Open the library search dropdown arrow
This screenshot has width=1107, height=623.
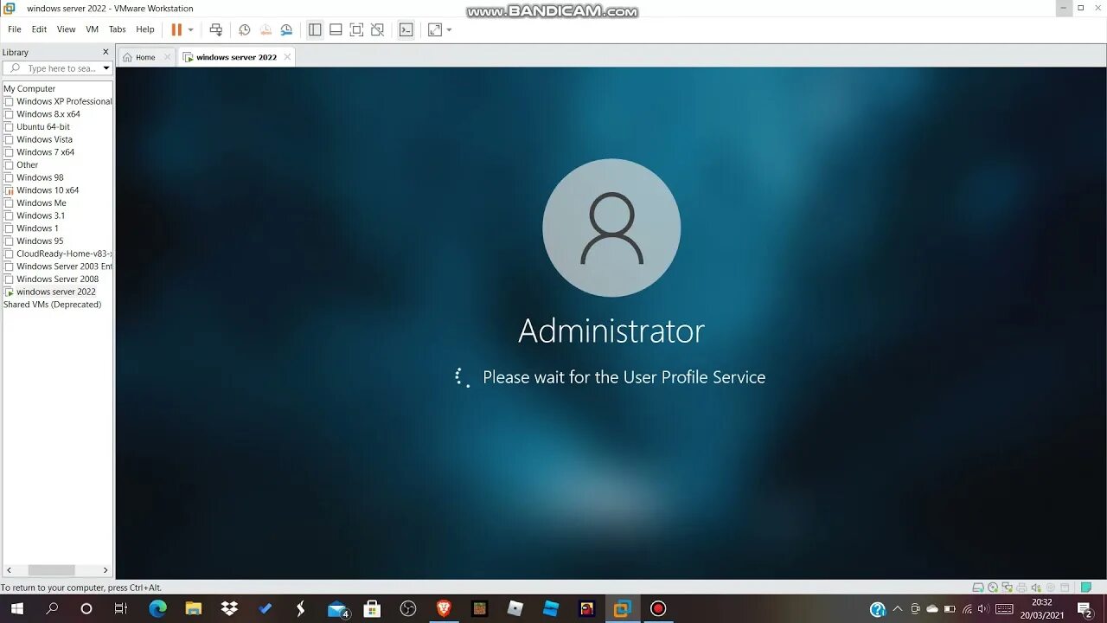106,68
